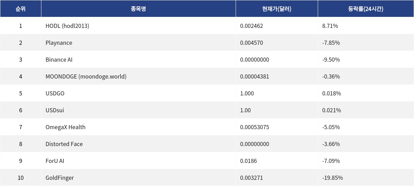Click the USDGO coin name

[55, 93]
